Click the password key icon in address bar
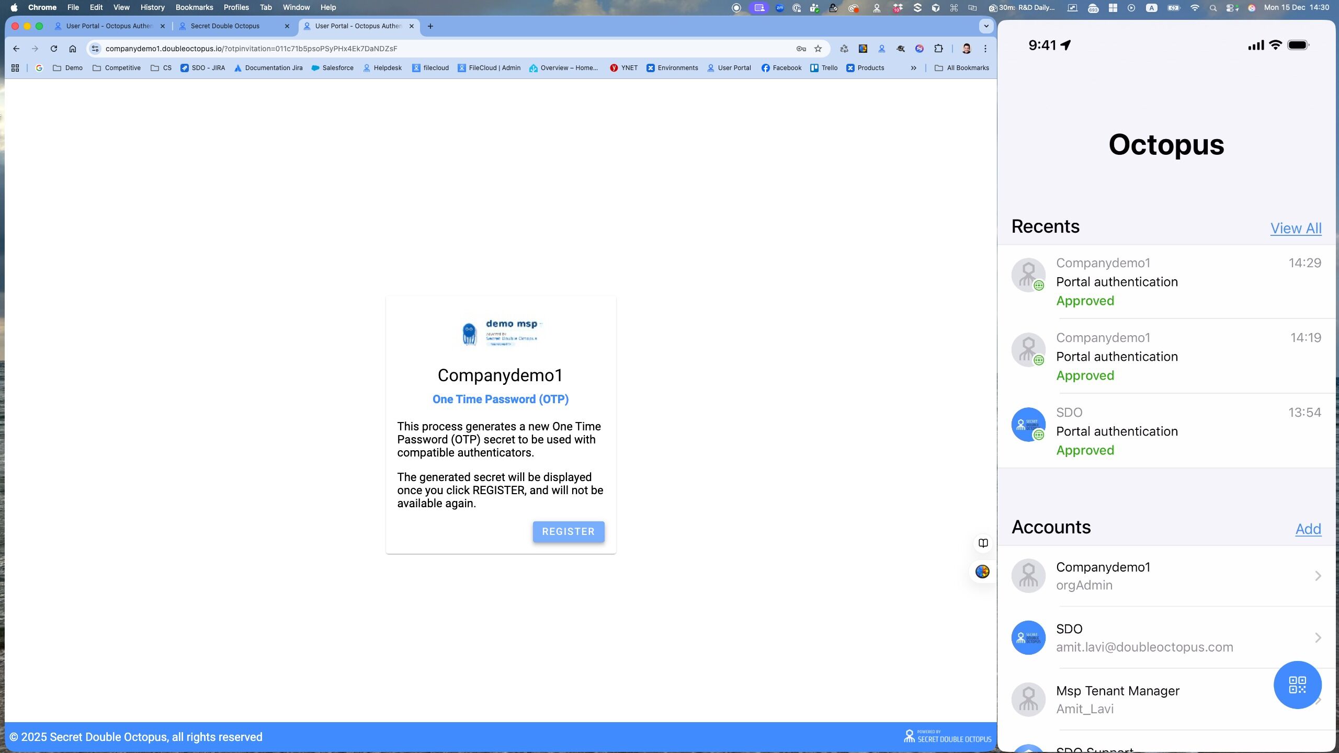 pyautogui.click(x=801, y=49)
